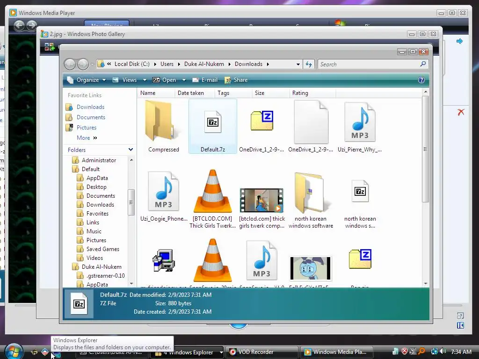Image resolution: width=479 pixels, height=359 pixels.
Task: Sort files by the Rating column
Action: pyautogui.click(x=312, y=93)
